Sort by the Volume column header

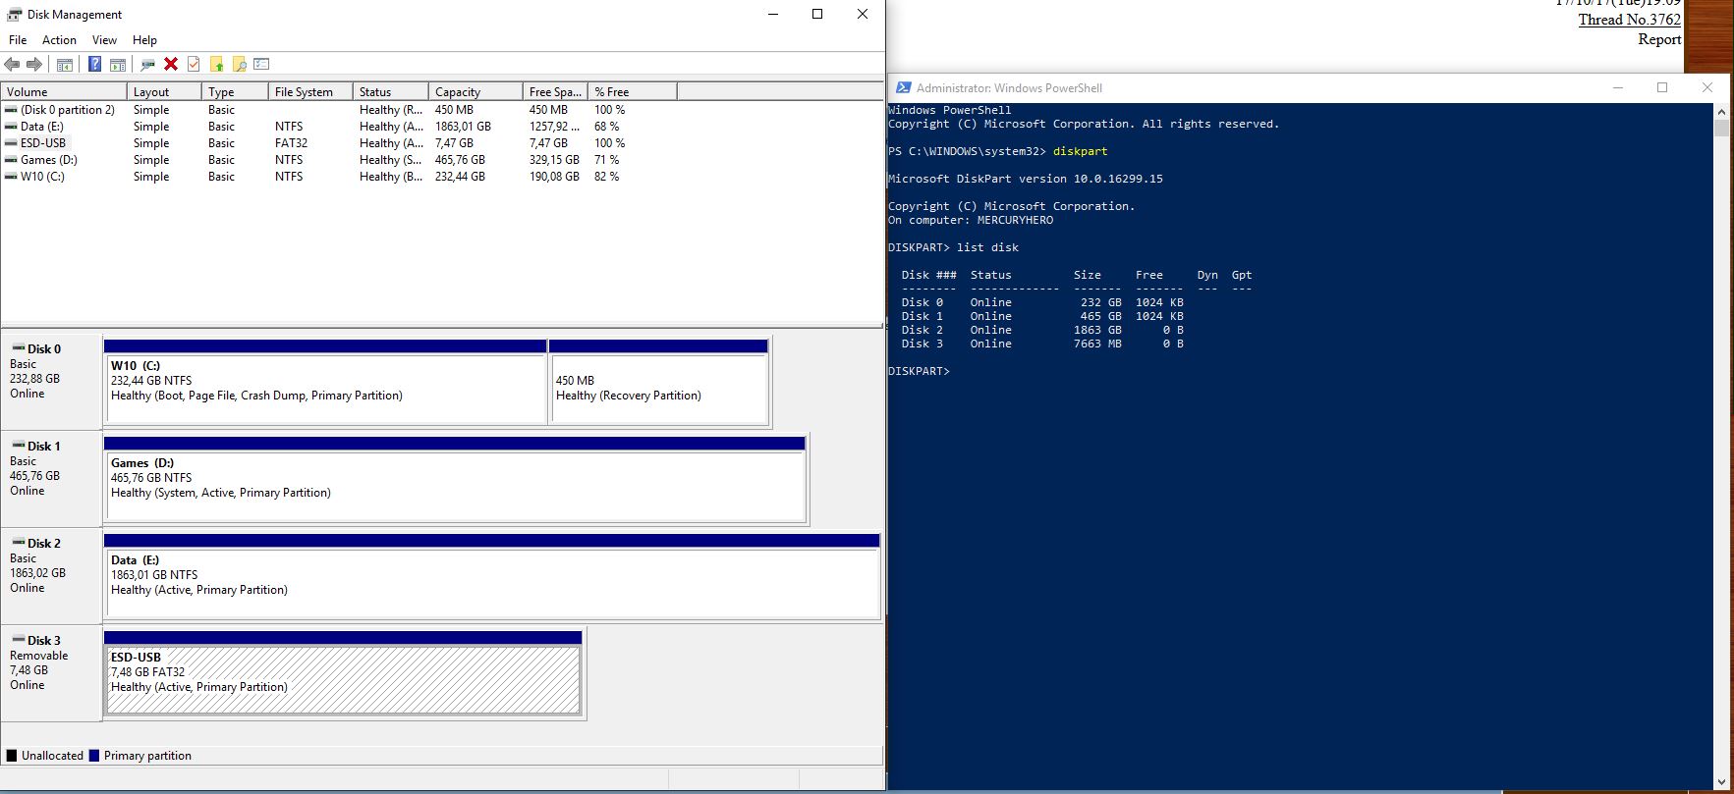[x=64, y=91]
